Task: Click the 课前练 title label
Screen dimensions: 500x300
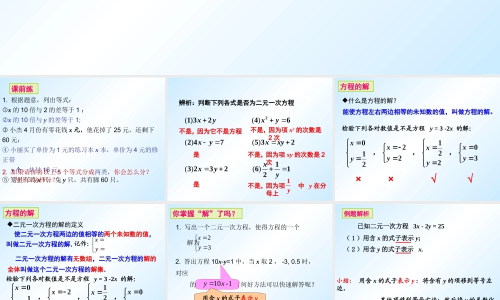Action: click(x=23, y=88)
